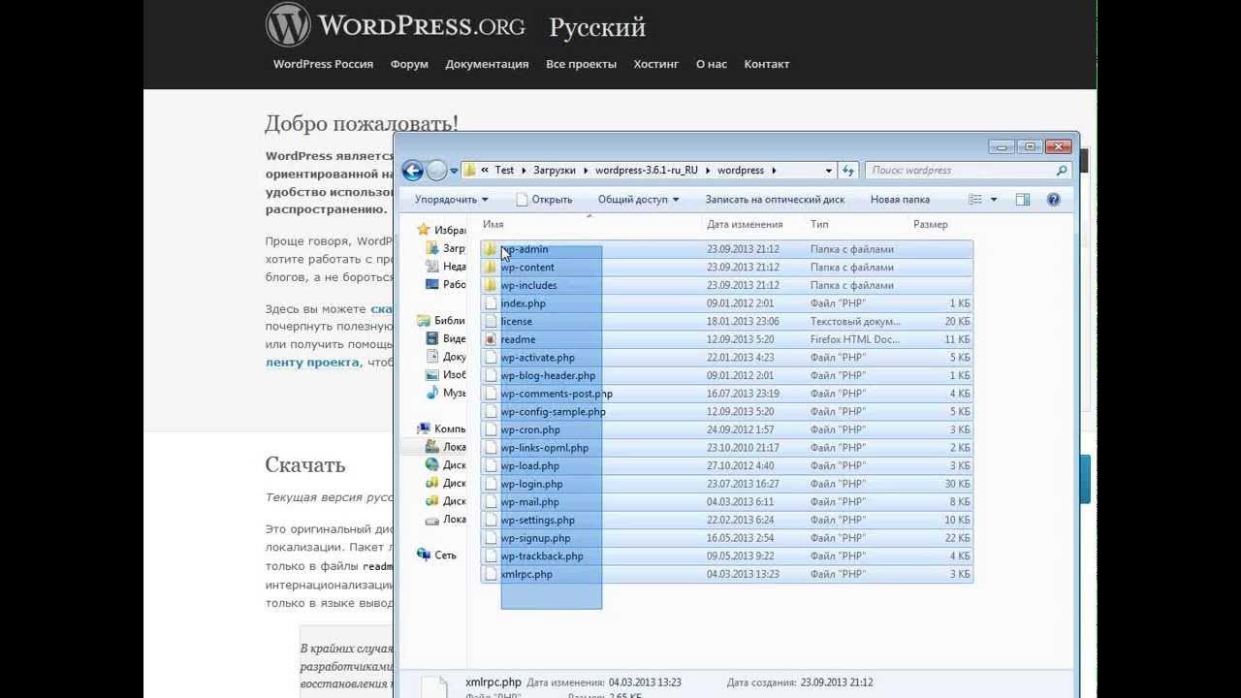The width and height of the screenshot is (1241, 698).
Task: Click the Videos library icon in sidebar
Action: tap(433, 339)
